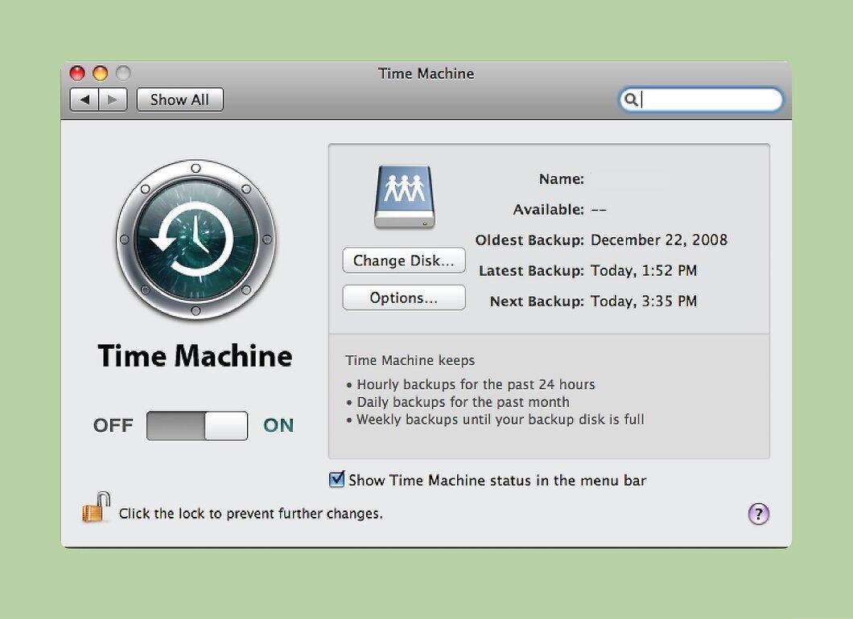Close the Time Machine preferences window
Image resolution: width=853 pixels, height=619 pixels.
pos(77,73)
